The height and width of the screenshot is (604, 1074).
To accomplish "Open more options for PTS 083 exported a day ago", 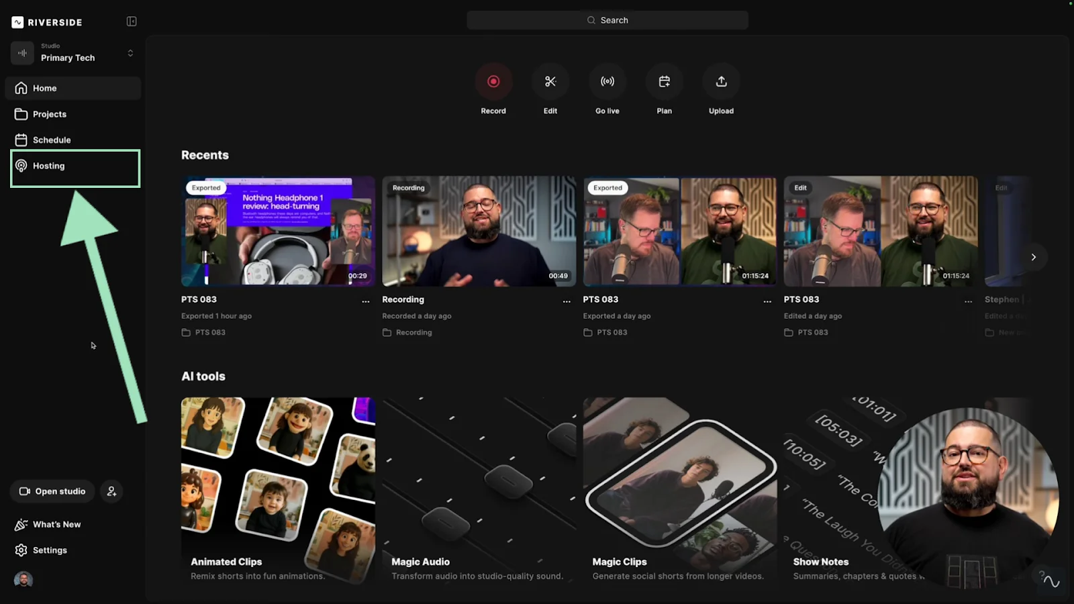I will (x=767, y=301).
